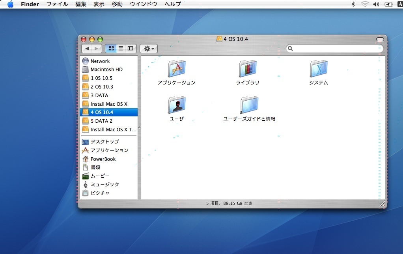Click the sidebar divider handle

point(139,127)
